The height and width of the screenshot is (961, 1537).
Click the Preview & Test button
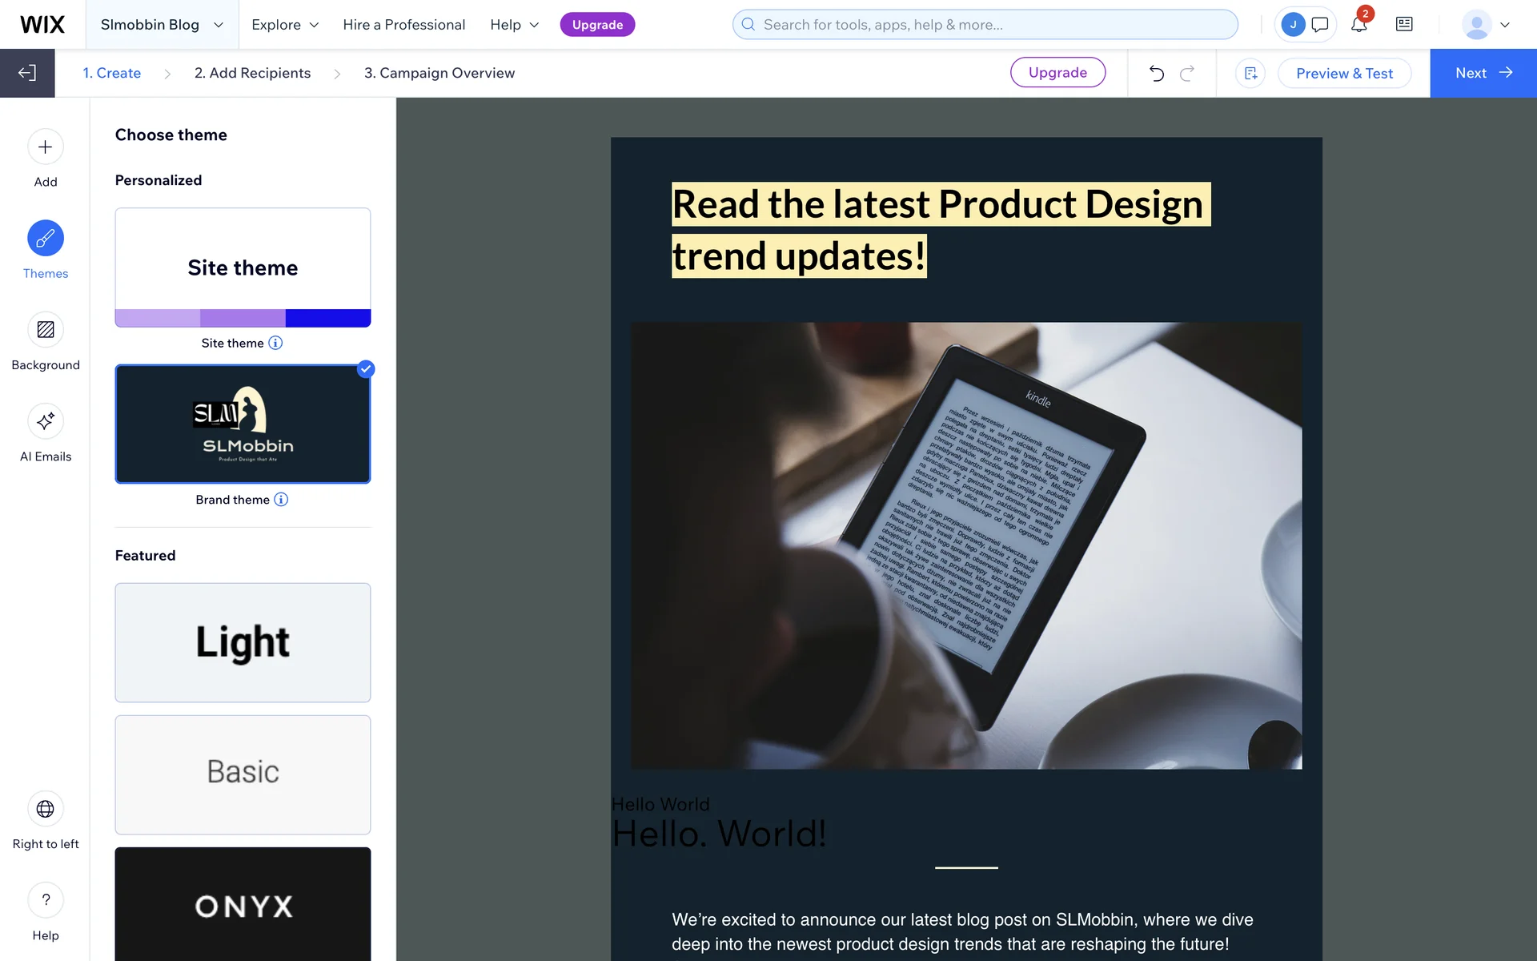click(1344, 73)
